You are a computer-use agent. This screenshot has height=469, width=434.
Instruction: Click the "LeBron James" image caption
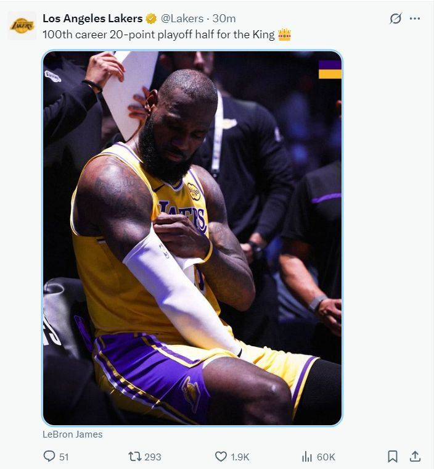[73, 434]
